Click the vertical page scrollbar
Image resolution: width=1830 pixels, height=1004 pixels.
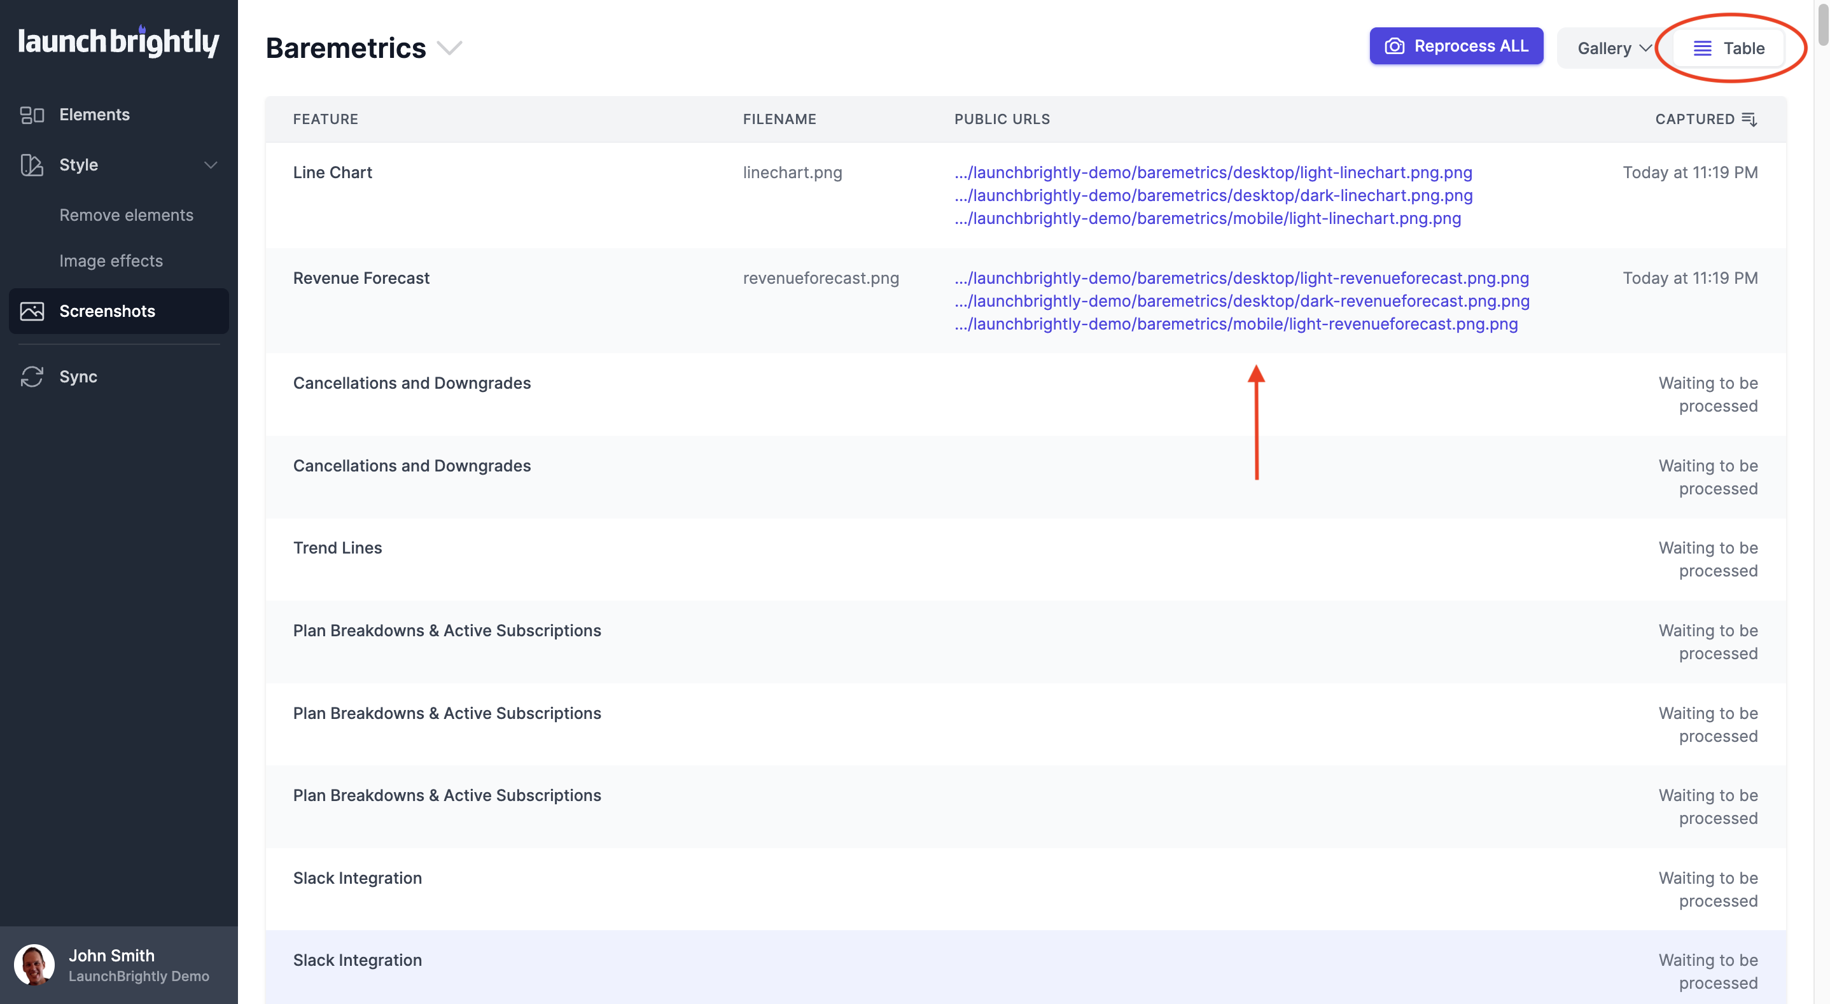point(1823,501)
